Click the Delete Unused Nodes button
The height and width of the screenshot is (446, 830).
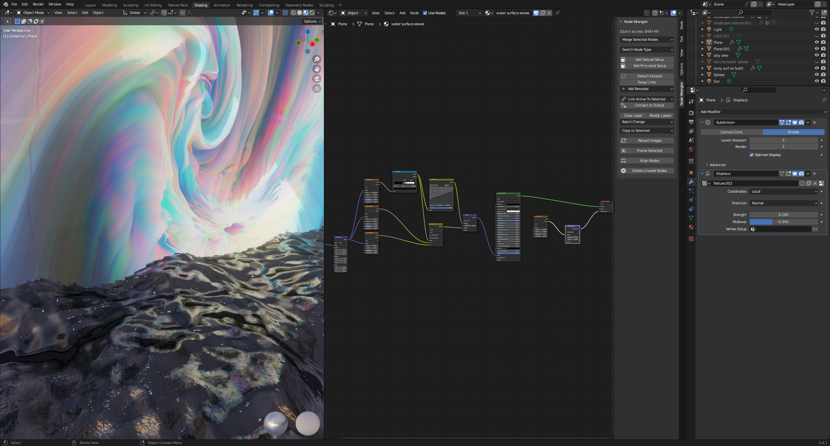(x=647, y=171)
